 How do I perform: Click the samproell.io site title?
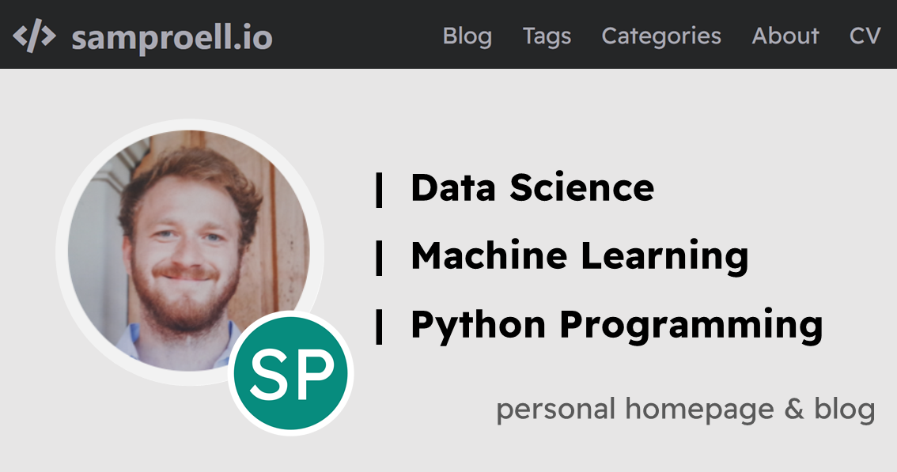pyautogui.click(x=172, y=35)
